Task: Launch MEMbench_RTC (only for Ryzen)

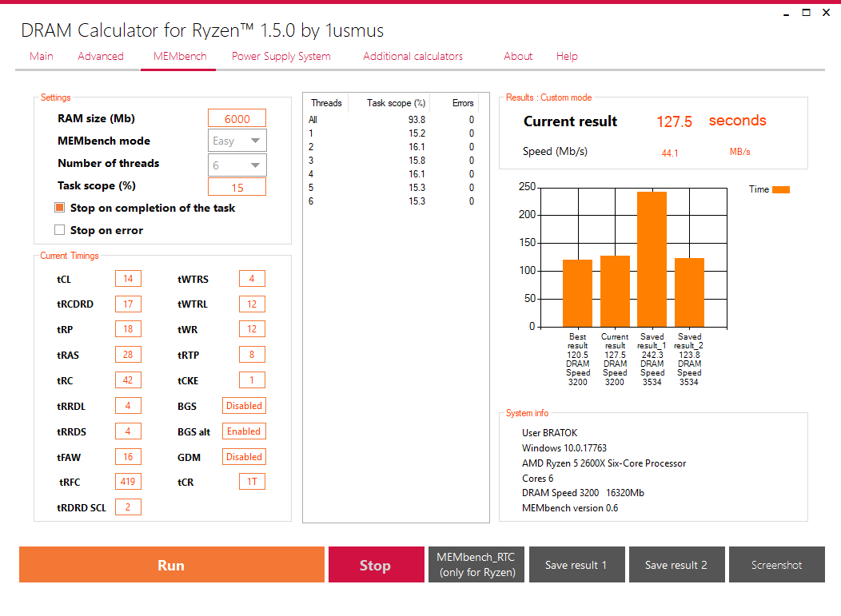Action: [476, 565]
